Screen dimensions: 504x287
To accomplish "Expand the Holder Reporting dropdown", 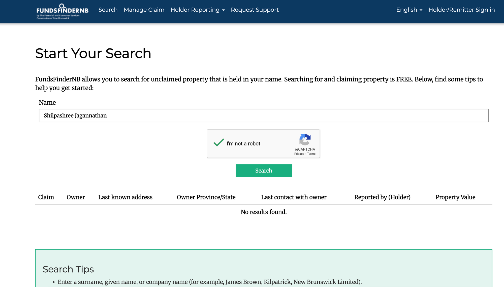I will point(197,10).
